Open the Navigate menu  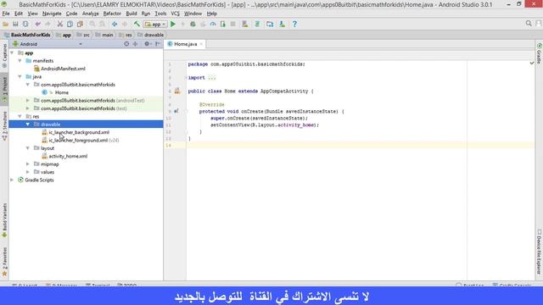point(52,14)
